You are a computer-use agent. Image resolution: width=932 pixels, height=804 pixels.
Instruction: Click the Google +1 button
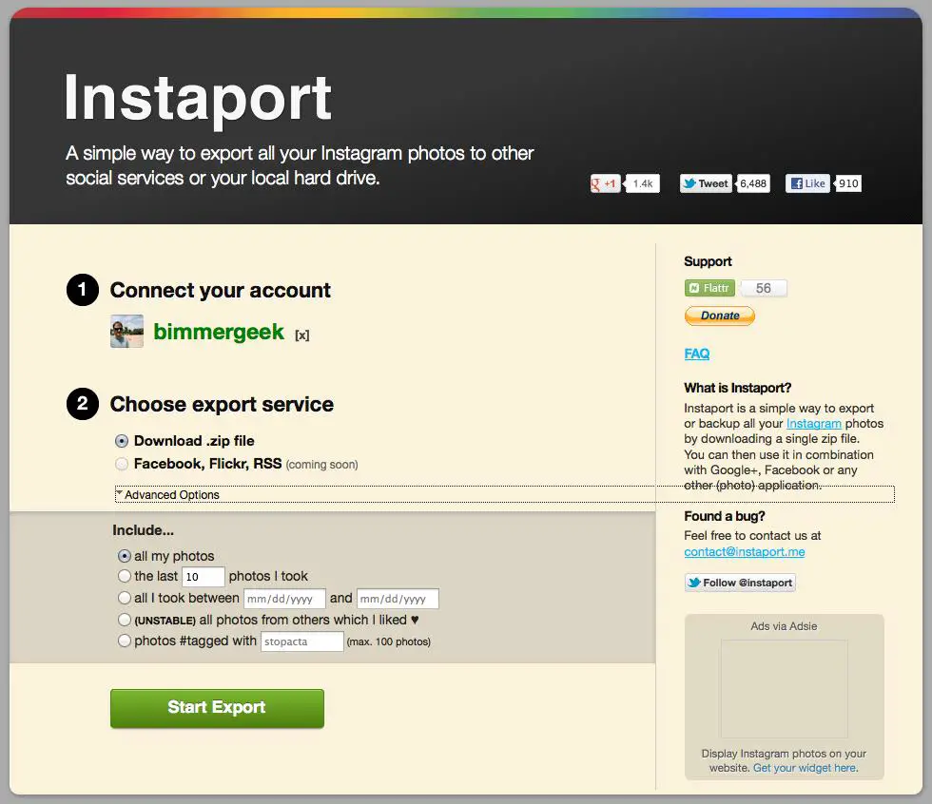tap(605, 183)
